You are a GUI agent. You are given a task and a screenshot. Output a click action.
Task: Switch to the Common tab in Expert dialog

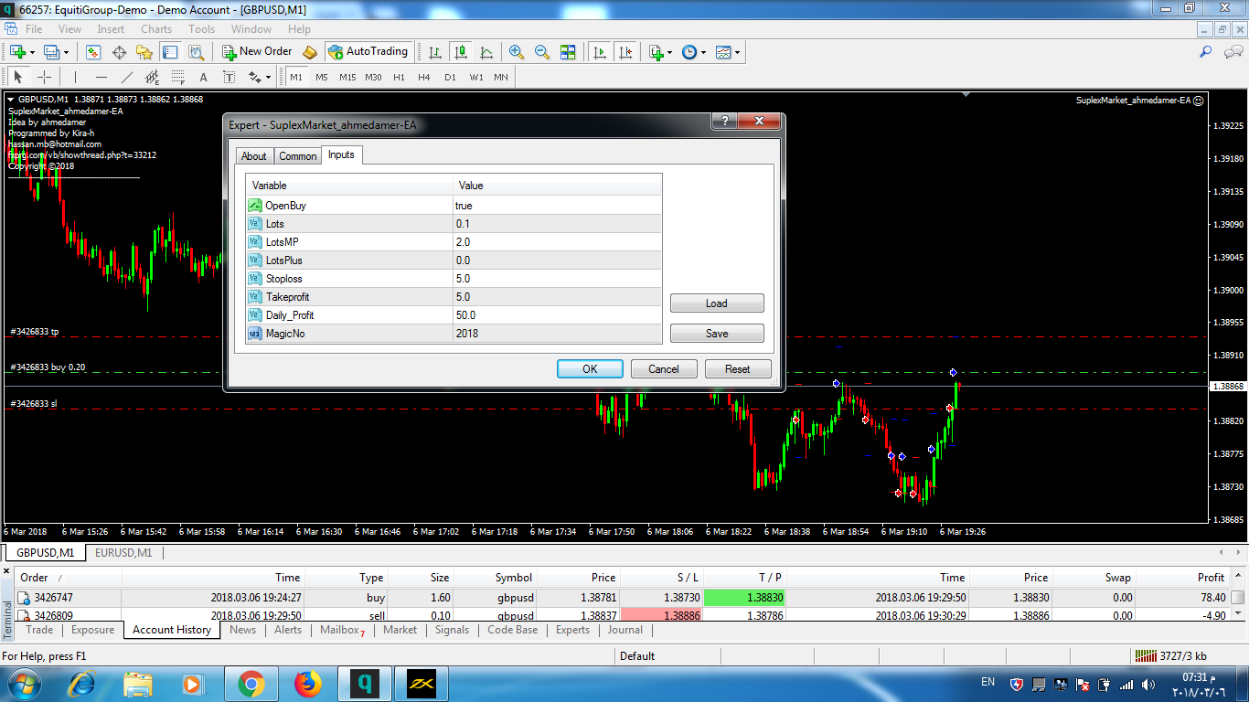click(x=298, y=156)
